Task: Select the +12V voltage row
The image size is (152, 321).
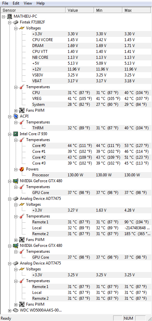Action: tap(91, 69)
